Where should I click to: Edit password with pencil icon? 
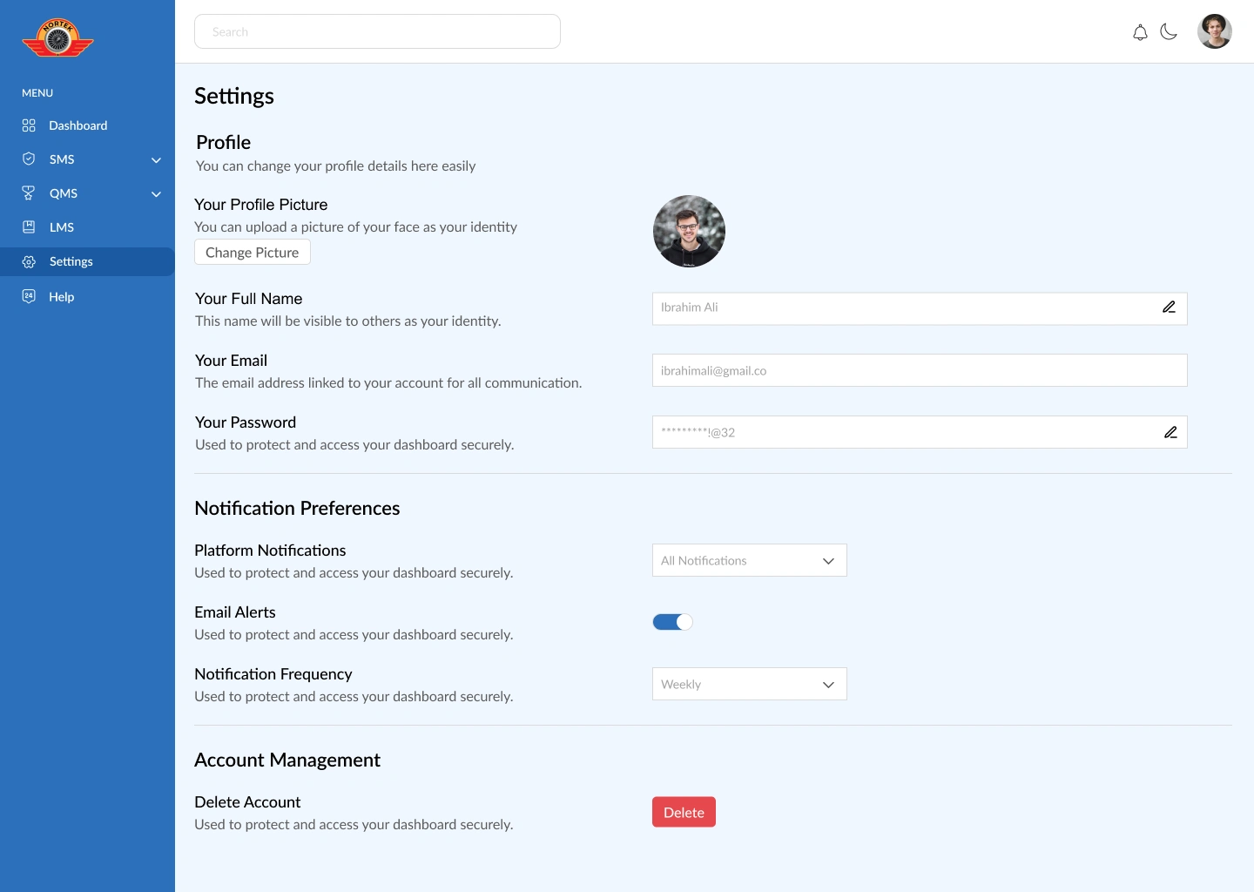click(1170, 432)
